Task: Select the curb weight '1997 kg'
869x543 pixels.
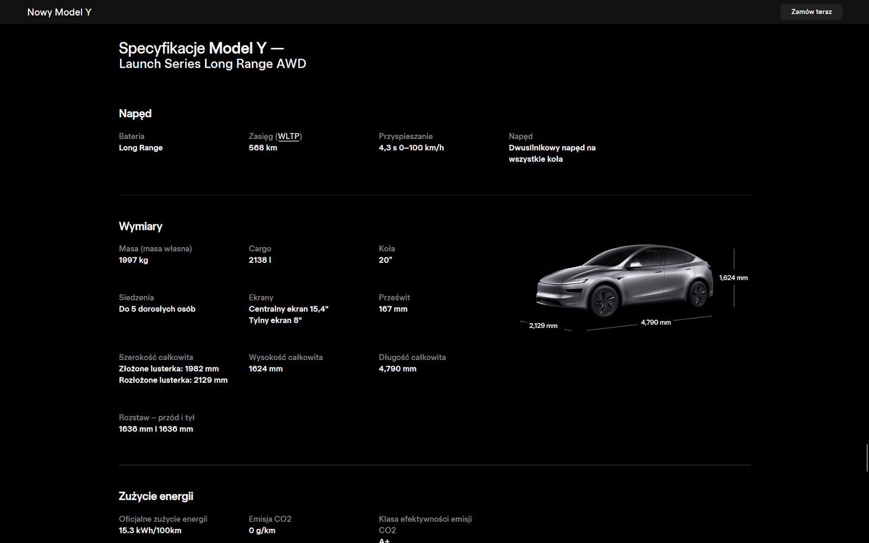Action: coord(134,260)
